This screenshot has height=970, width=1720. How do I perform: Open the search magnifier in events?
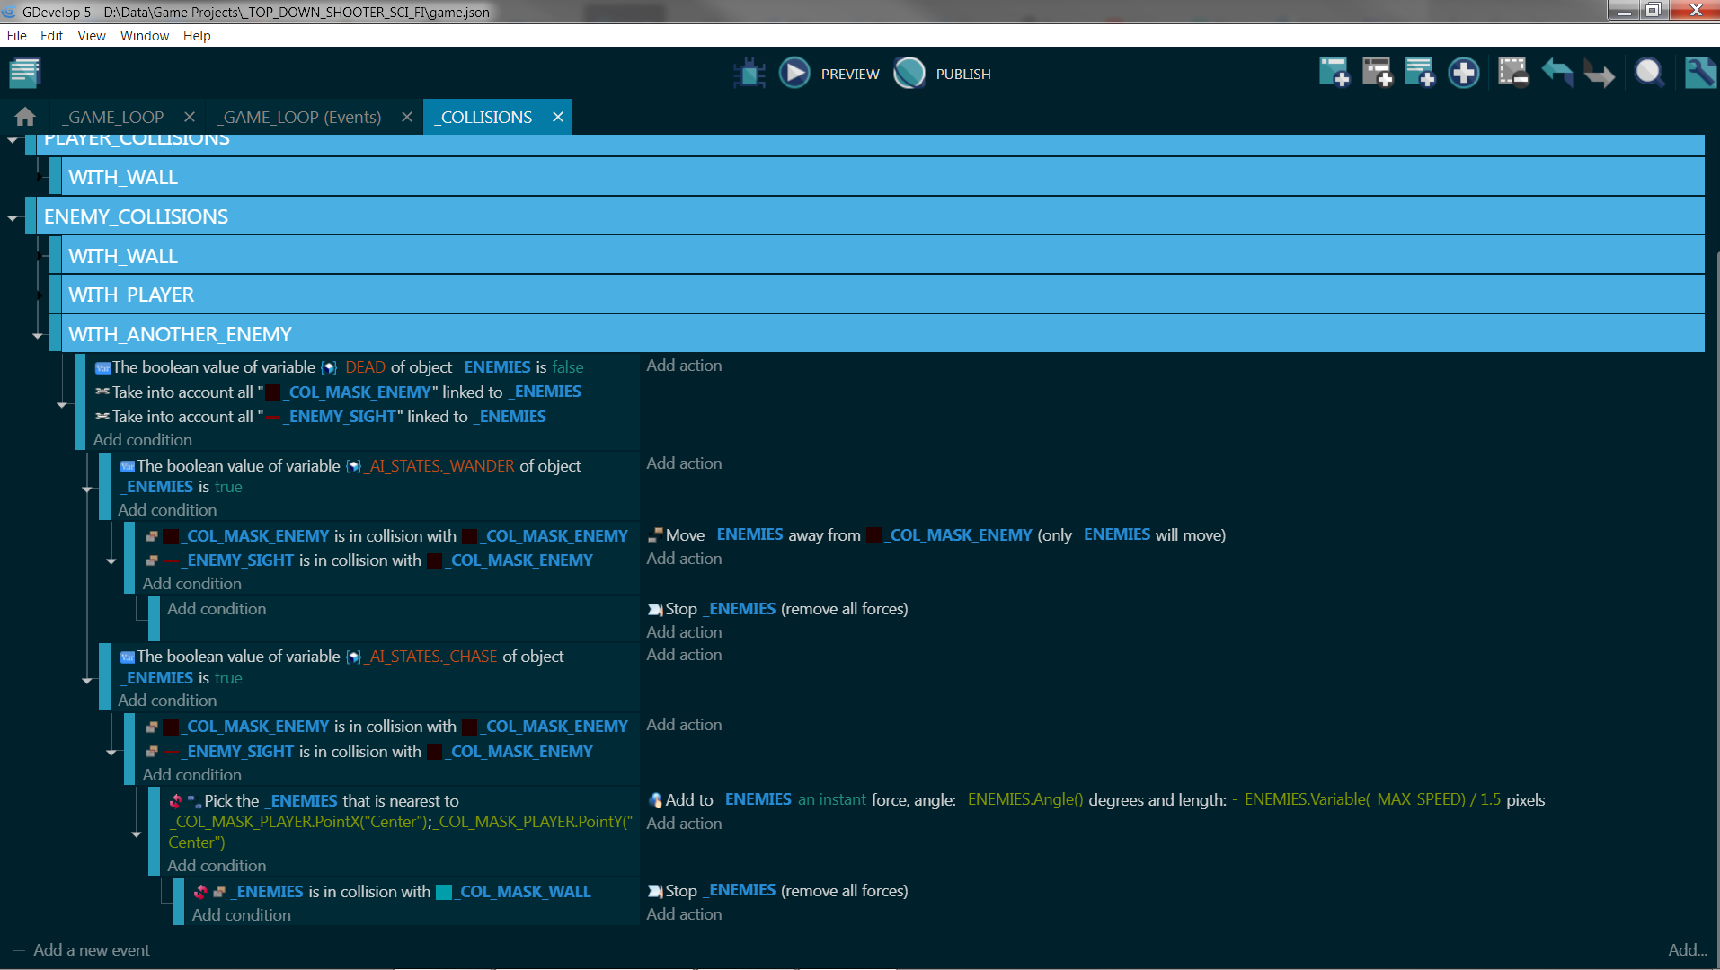1649,73
